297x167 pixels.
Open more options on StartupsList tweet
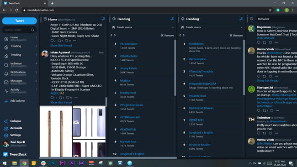(277, 110)
